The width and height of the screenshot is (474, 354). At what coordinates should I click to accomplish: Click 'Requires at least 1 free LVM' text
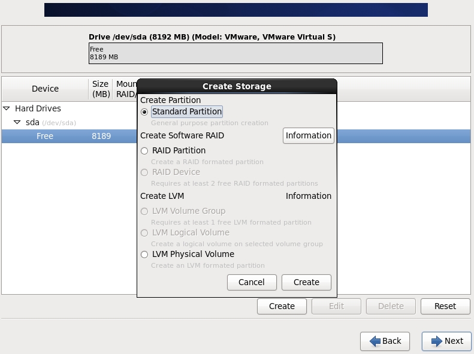tap(231, 223)
